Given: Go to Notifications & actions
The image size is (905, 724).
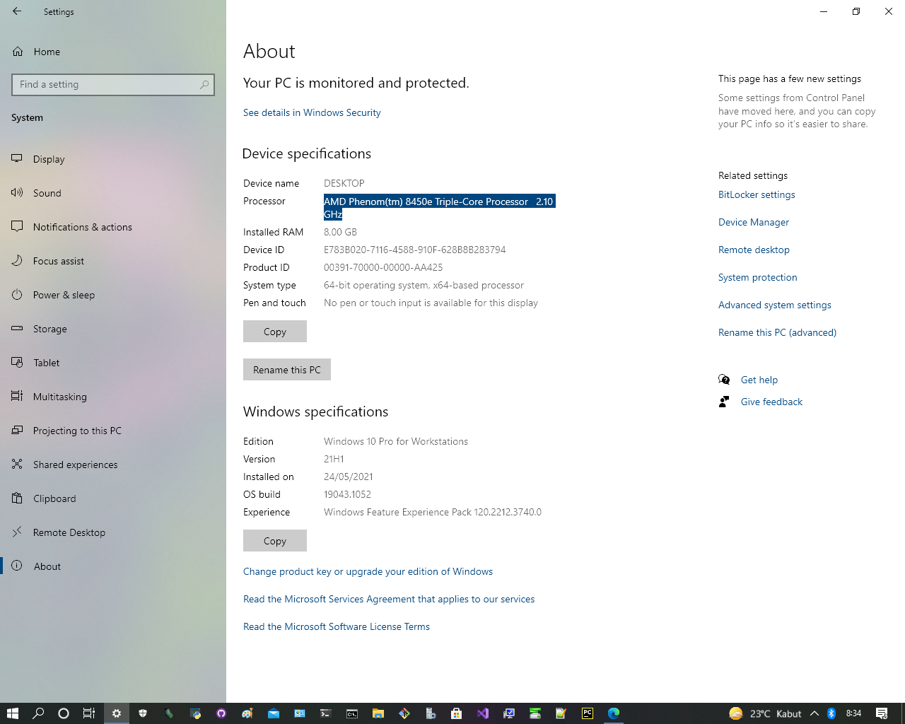Looking at the screenshot, I should coord(113,227).
